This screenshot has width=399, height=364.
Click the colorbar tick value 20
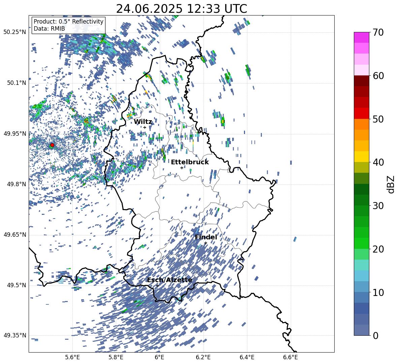point(378,249)
